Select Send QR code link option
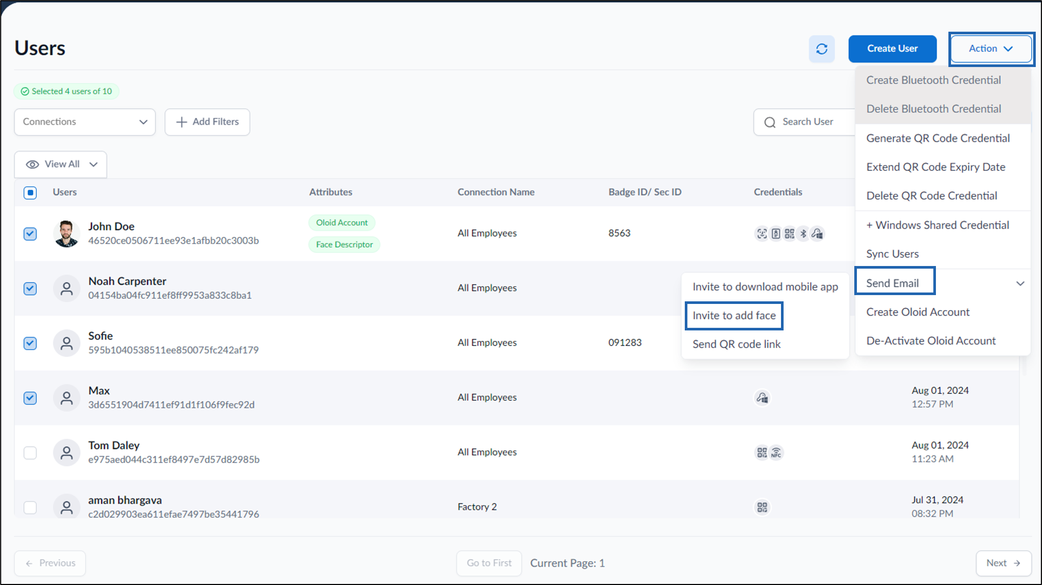 pos(736,344)
